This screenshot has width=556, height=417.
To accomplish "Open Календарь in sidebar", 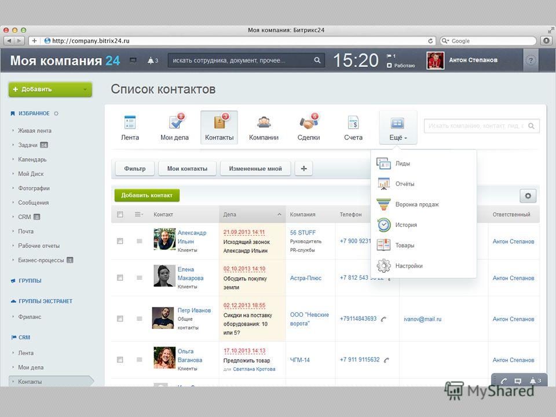I will coord(32,160).
